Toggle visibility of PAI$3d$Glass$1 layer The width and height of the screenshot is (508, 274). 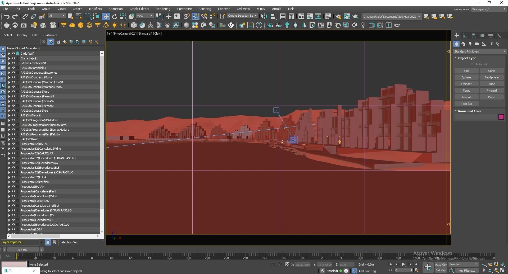pos(13,115)
